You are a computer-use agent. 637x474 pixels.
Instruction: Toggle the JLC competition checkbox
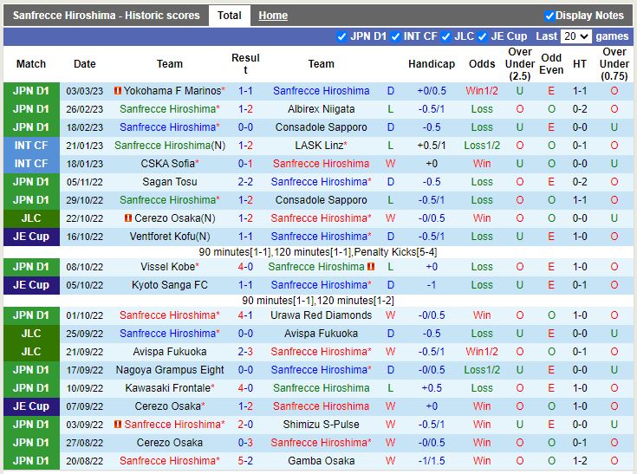click(445, 36)
